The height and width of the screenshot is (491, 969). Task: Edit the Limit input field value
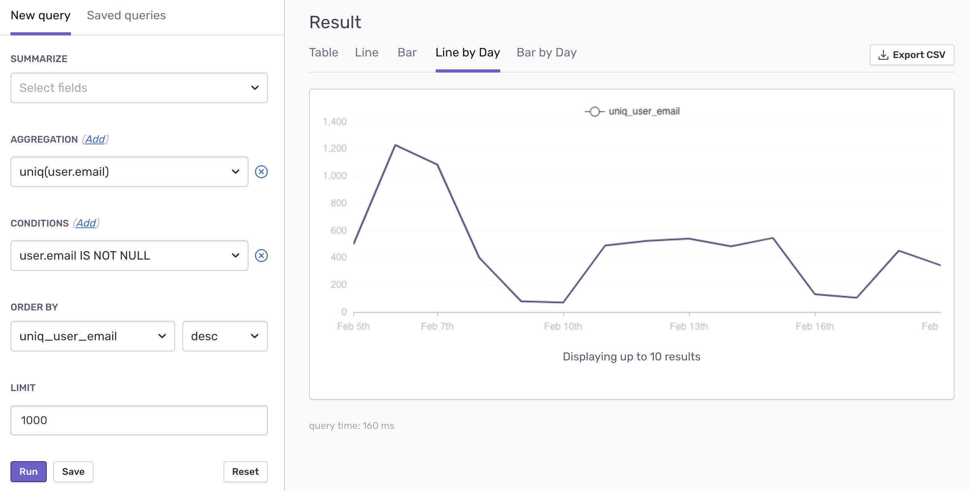[139, 420]
